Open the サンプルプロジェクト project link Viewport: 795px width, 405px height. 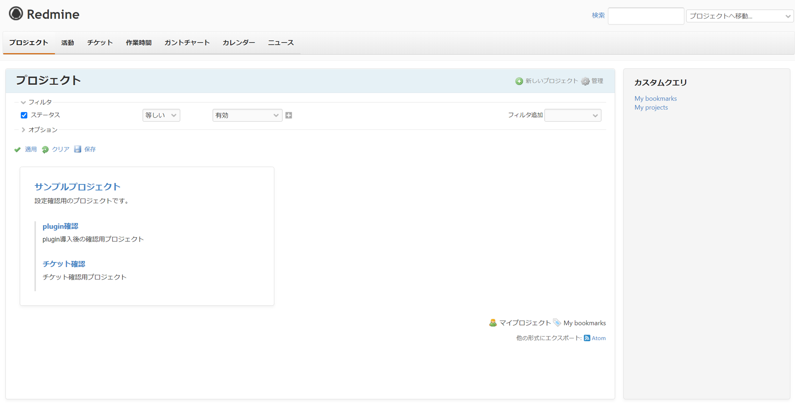77,187
